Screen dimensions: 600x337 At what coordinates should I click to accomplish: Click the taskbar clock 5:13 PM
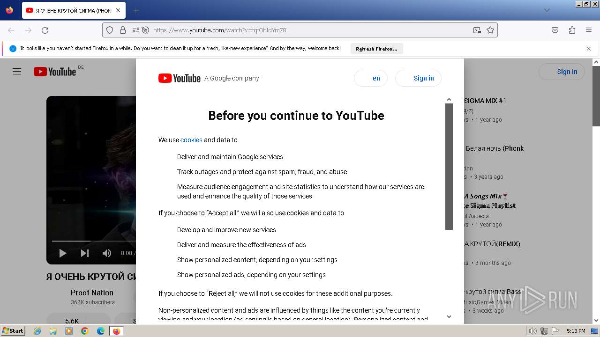click(x=576, y=331)
